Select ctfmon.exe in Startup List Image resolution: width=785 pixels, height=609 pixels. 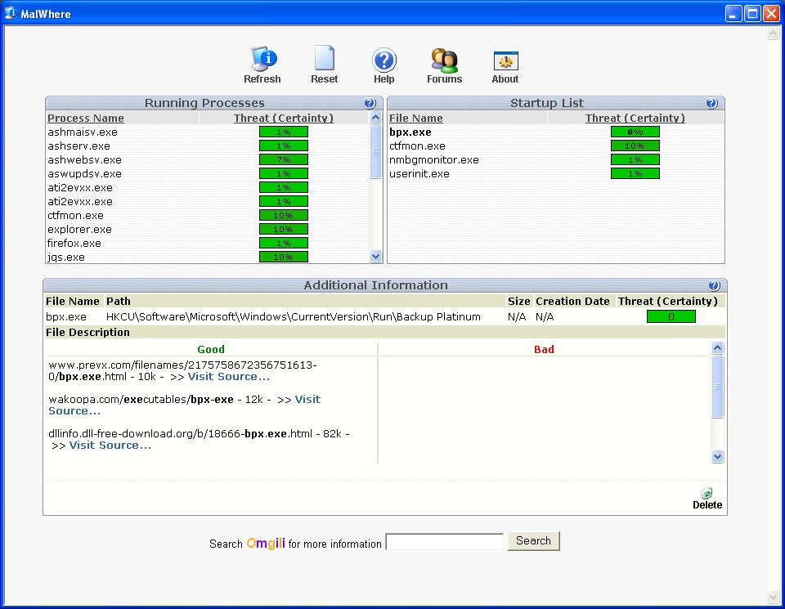click(418, 146)
